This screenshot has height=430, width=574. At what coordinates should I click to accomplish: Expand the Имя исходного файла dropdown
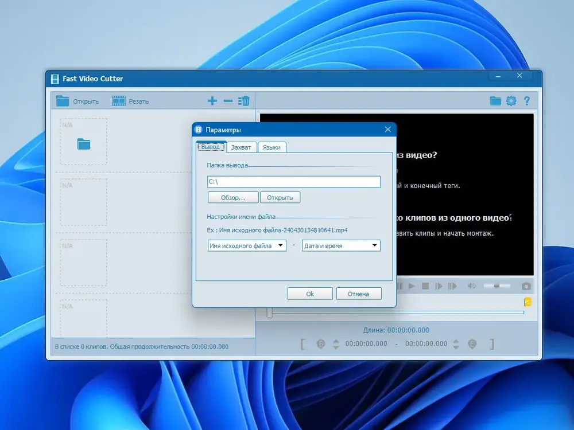(247, 246)
